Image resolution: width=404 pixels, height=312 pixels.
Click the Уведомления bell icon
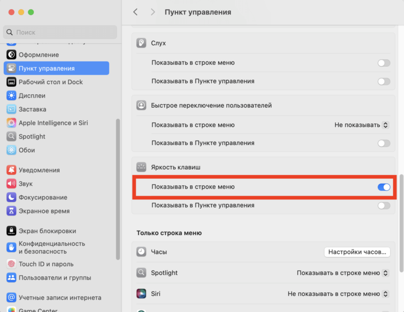[11, 170]
